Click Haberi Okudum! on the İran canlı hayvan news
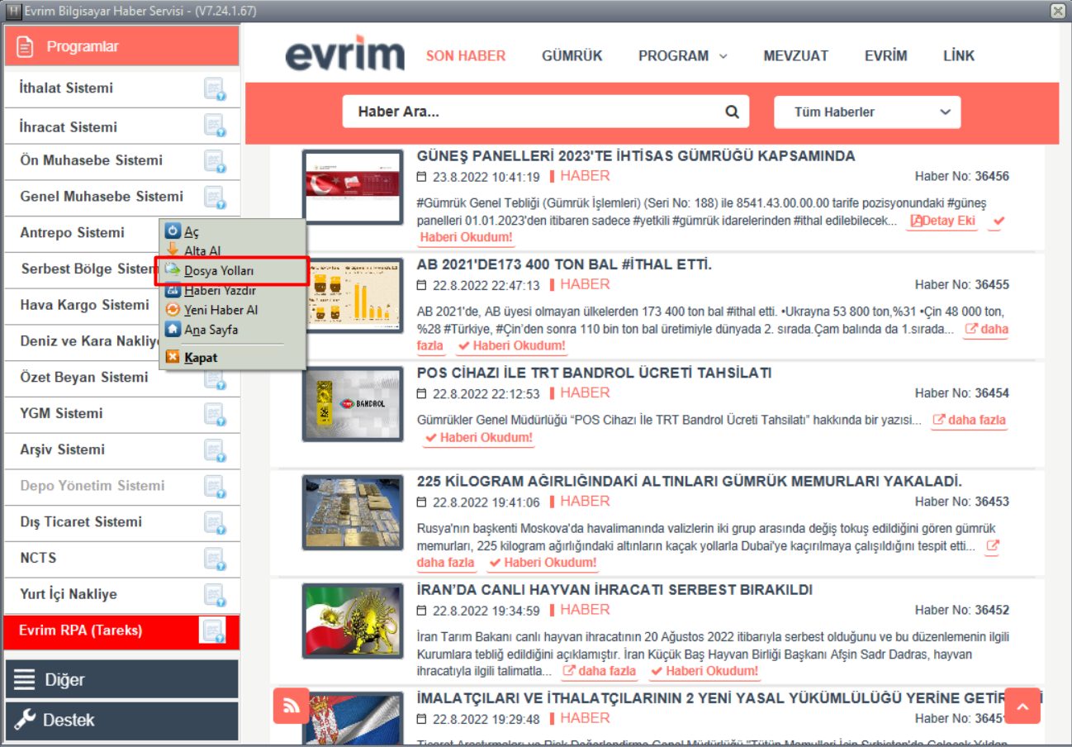This screenshot has width=1072, height=747. (x=704, y=671)
